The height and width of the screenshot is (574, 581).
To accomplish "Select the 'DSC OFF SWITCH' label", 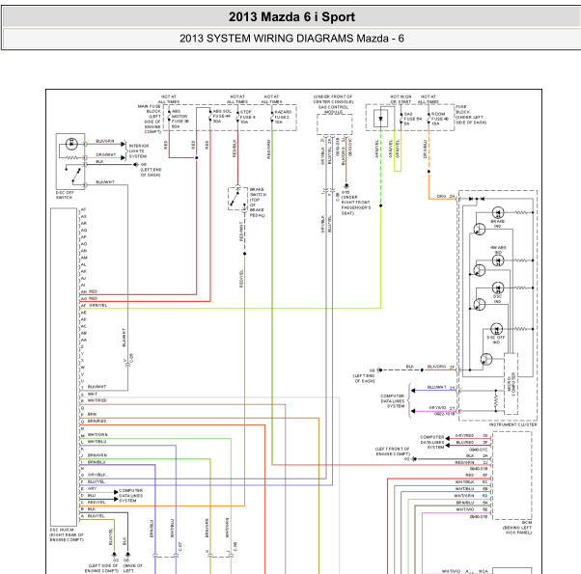I will [65, 195].
